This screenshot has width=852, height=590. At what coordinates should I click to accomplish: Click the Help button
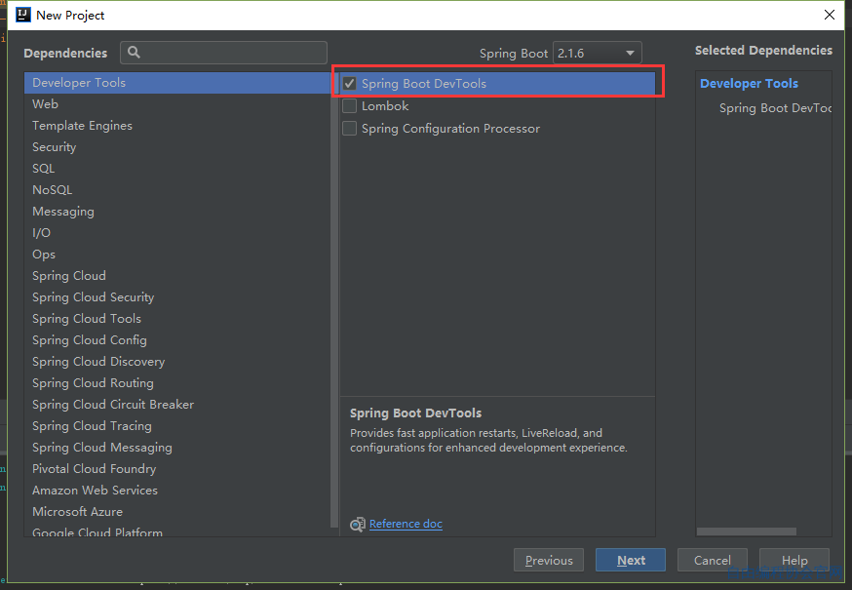(794, 560)
